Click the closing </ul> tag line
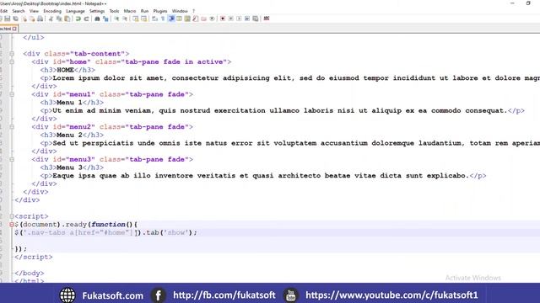Screen dimensions: 540x303 click(x=34, y=37)
